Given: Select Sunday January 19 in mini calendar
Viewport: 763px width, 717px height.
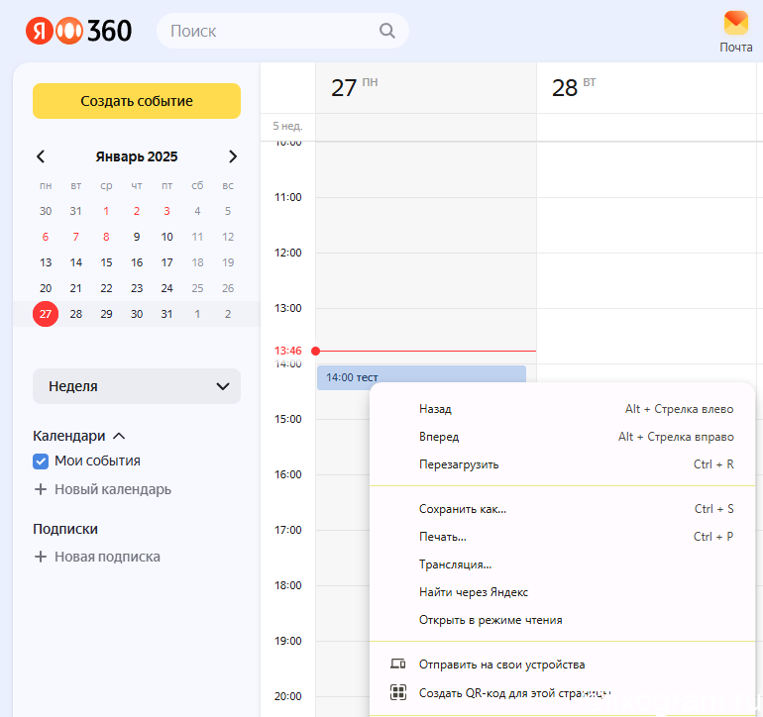Looking at the screenshot, I should [x=228, y=262].
